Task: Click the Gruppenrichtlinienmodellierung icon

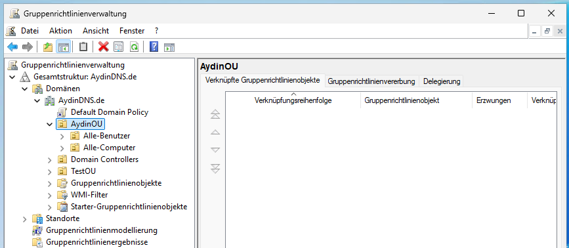Action: pos(37,230)
